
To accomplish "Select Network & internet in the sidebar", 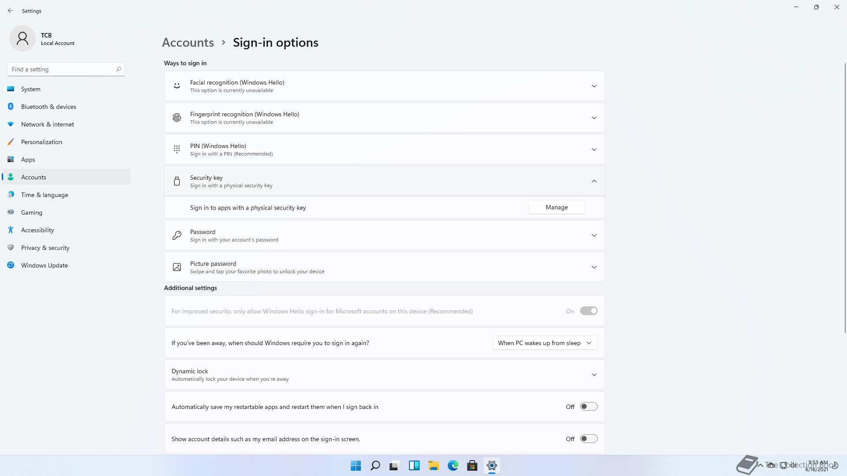I will (x=66, y=124).
